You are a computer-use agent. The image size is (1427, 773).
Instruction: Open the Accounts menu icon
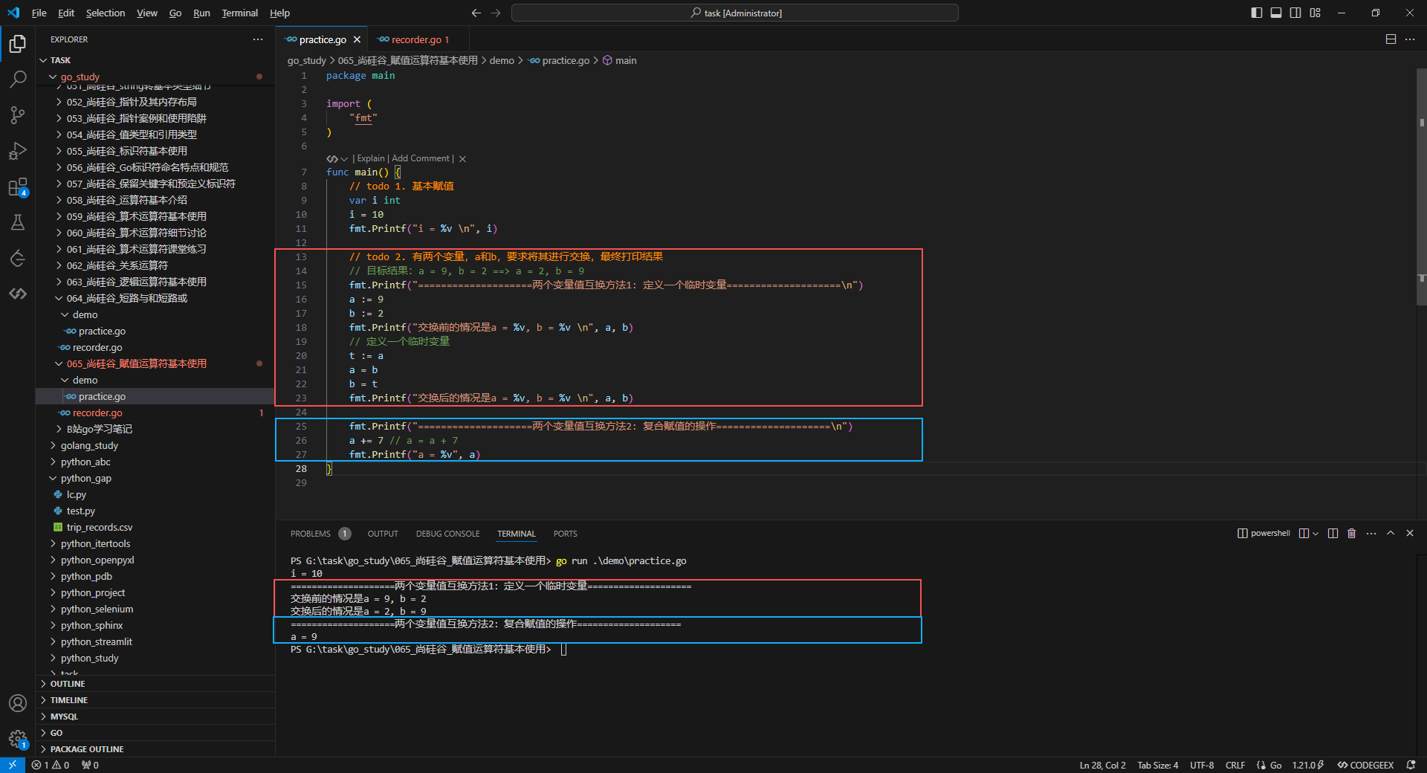point(18,703)
